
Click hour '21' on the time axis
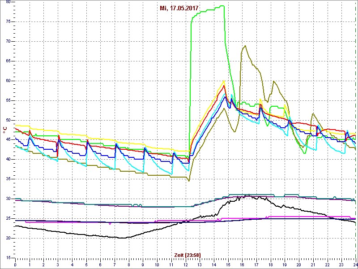click(x=313, y=265)
